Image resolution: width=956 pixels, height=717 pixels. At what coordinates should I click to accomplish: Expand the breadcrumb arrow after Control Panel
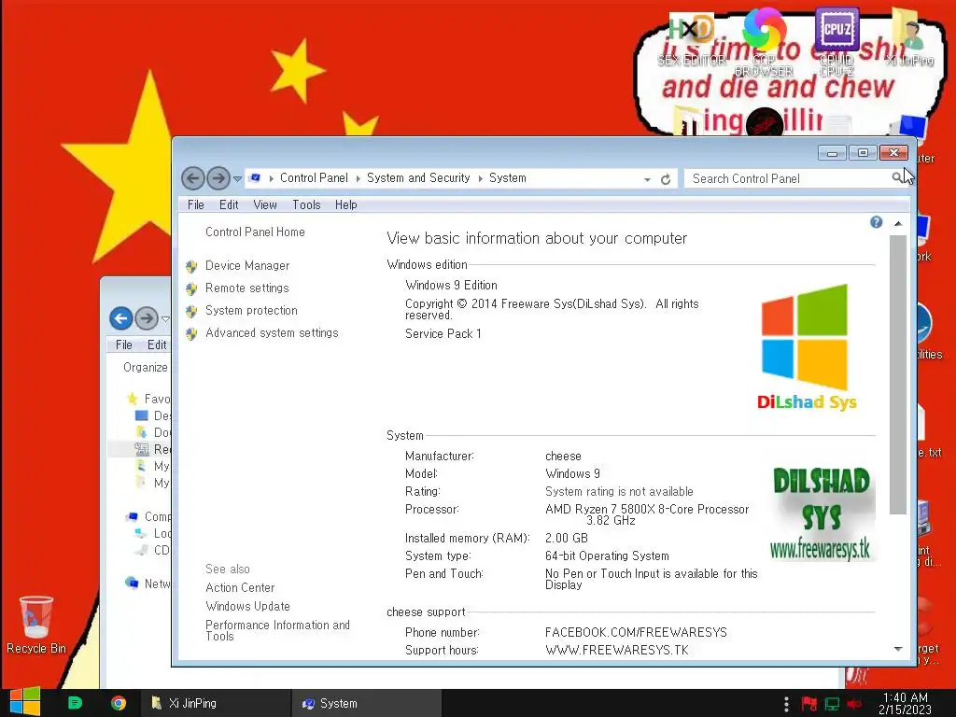tap(358, 178)
